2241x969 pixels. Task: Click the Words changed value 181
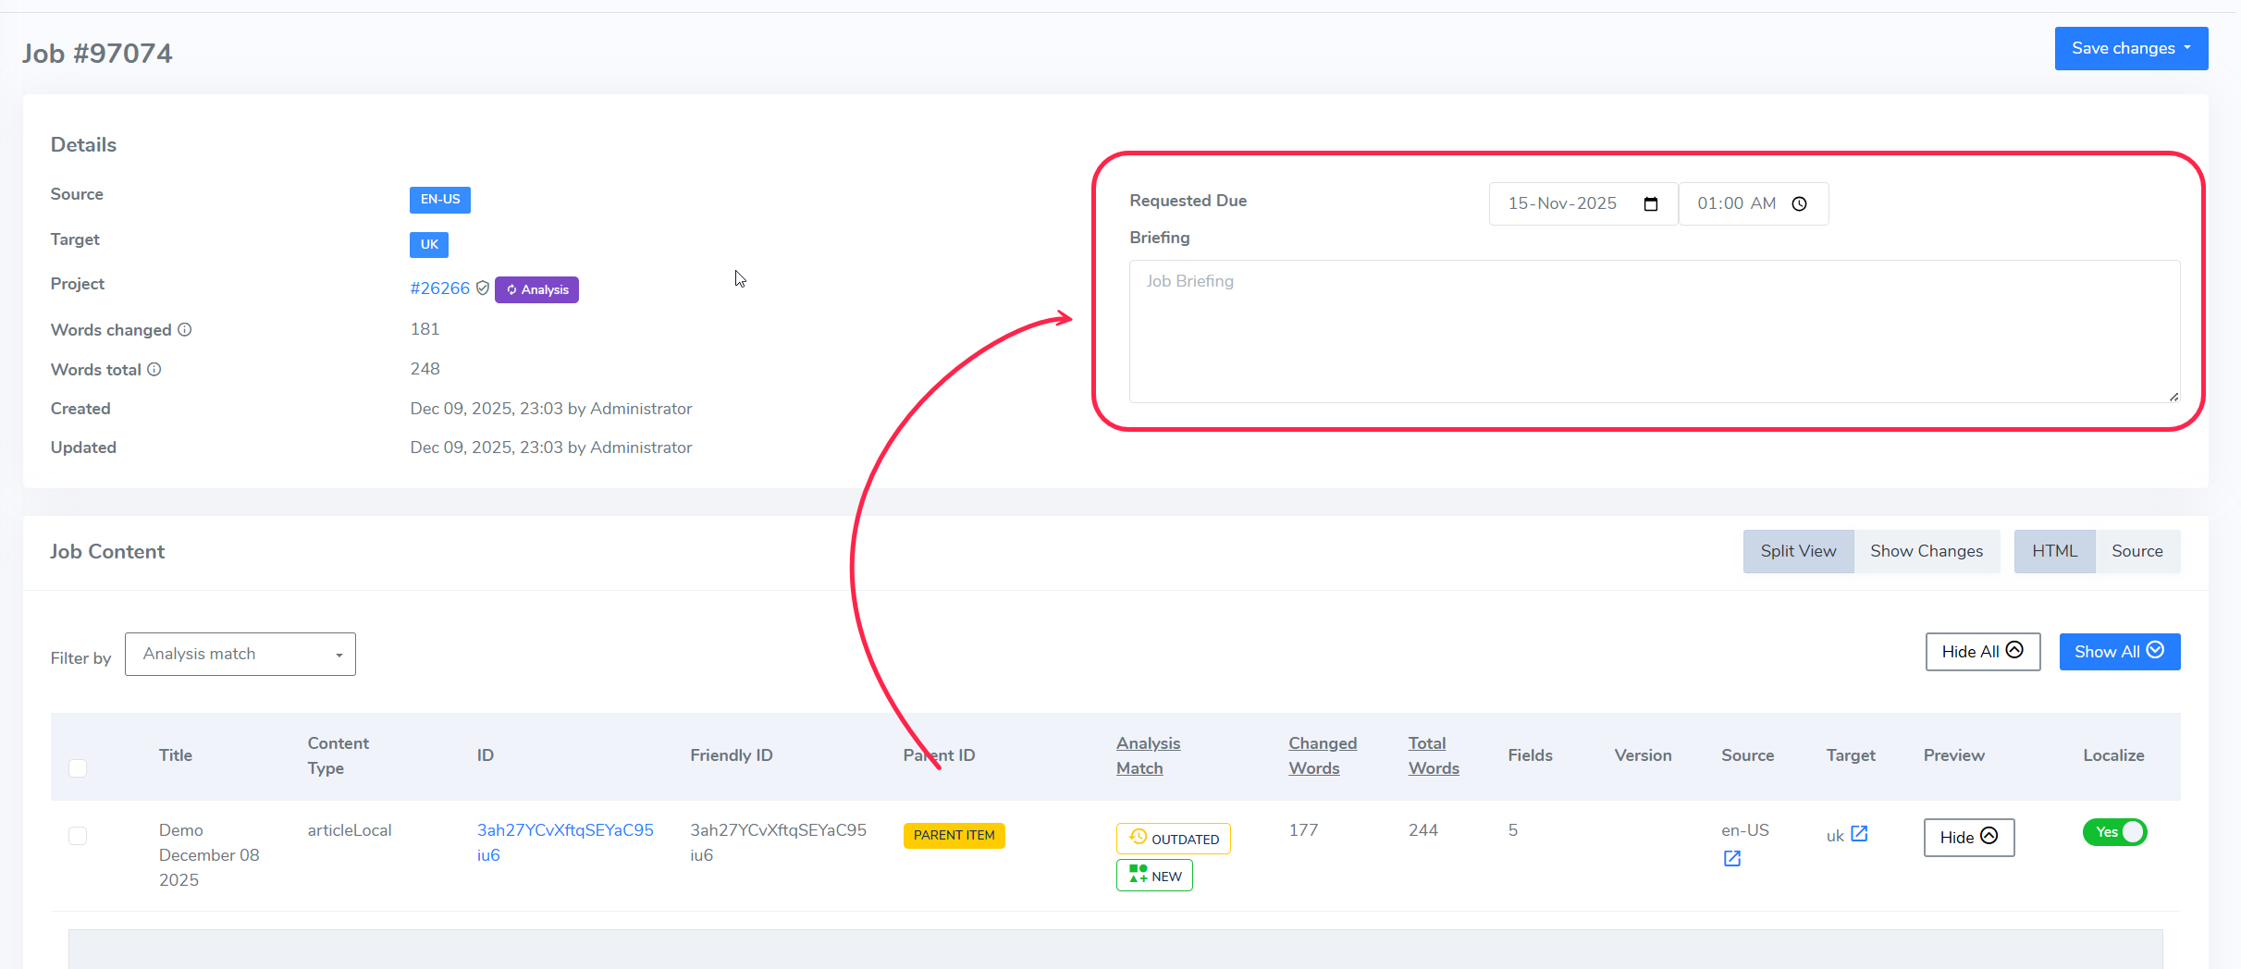tap(425, 329)
